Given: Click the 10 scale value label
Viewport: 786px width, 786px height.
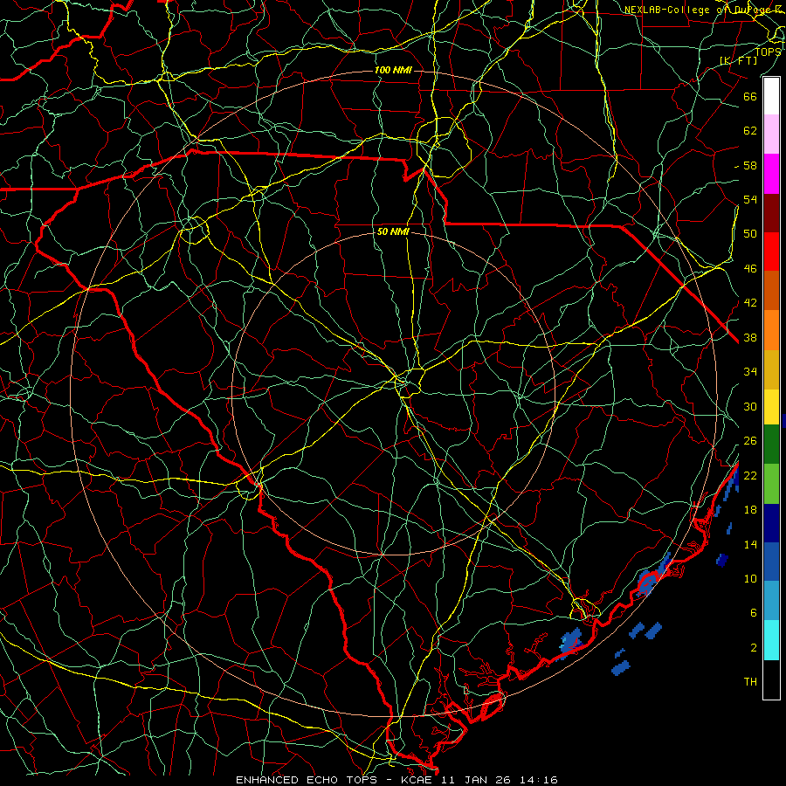Looking at the screenshot, I should coord(750,578).
